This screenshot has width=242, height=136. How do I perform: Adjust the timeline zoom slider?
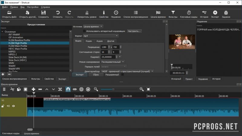click(113, 89)
